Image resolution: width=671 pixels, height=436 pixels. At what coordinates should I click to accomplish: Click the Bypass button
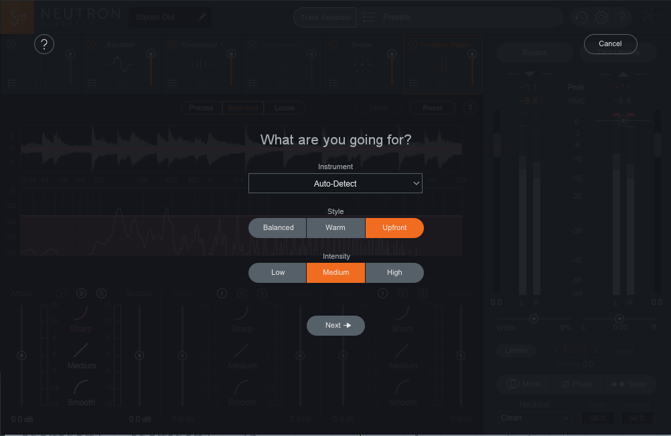click(x=534, y=53)
